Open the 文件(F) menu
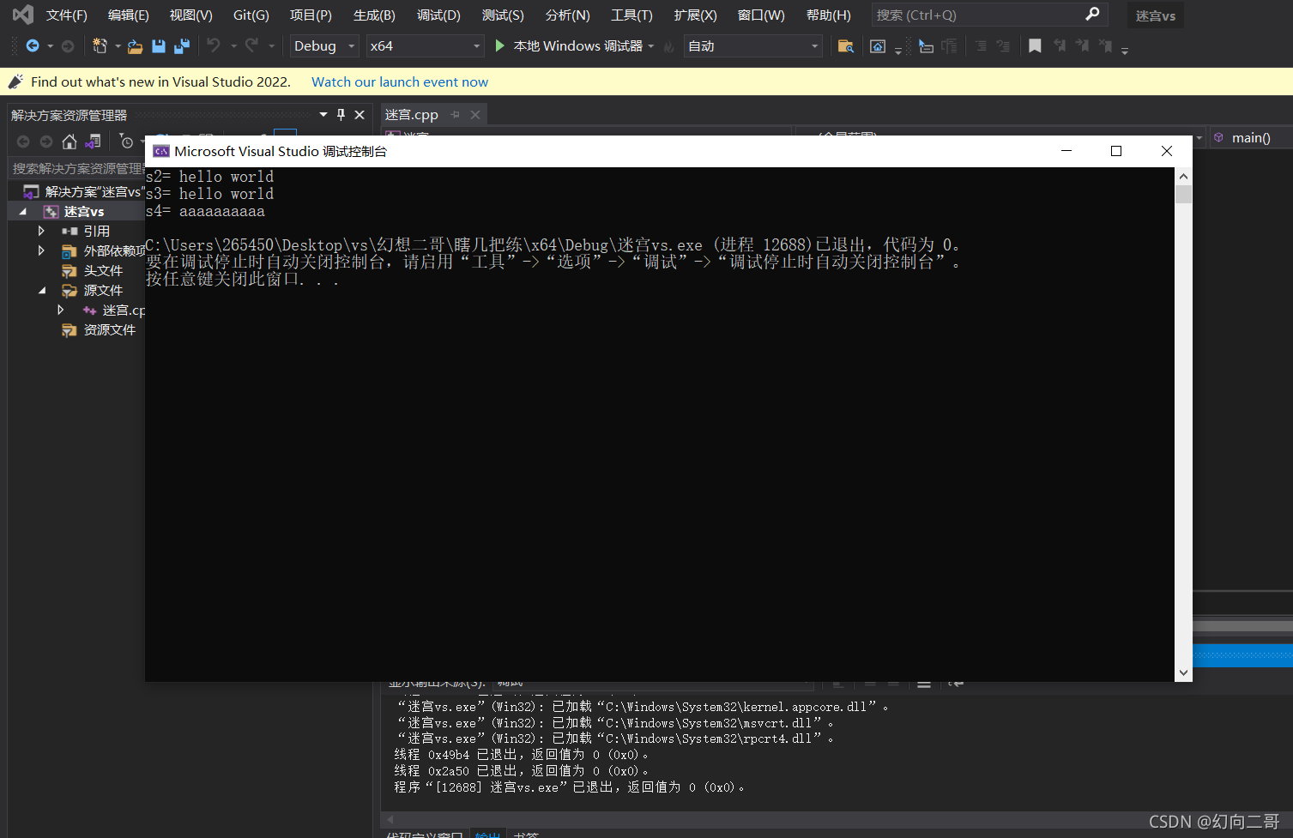 point(67,15)
